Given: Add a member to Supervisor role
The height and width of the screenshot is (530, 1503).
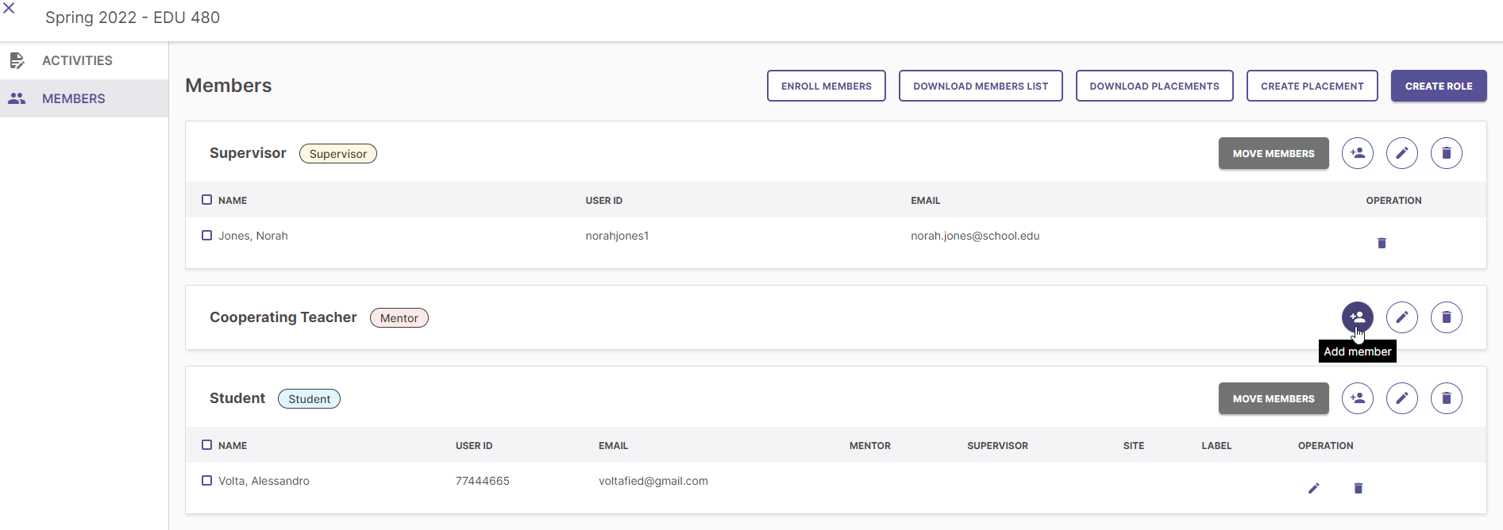Looking at the screenshot, I should pos(1358,153).
